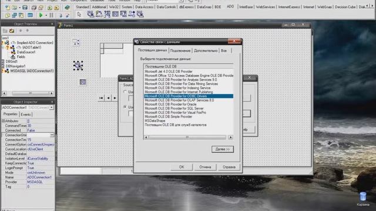This screenshot has height=211, width=376.
Task: Pick the ADOConnection component from the palette
Action: (90, 14)
